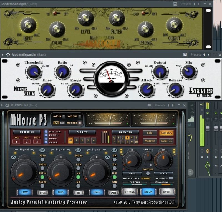Image resolution: width=222 pixels, height=212 pixels.
Task: Toggle the SHINE option
Action: (x=46, y=142)
